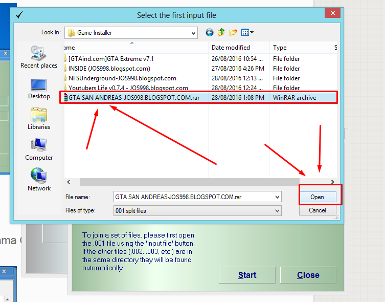Click the WinRAR archive type cell
Image resolution: width=385 pixels, height=302 pixels.
pyautogui.click(x=295, y=98)
